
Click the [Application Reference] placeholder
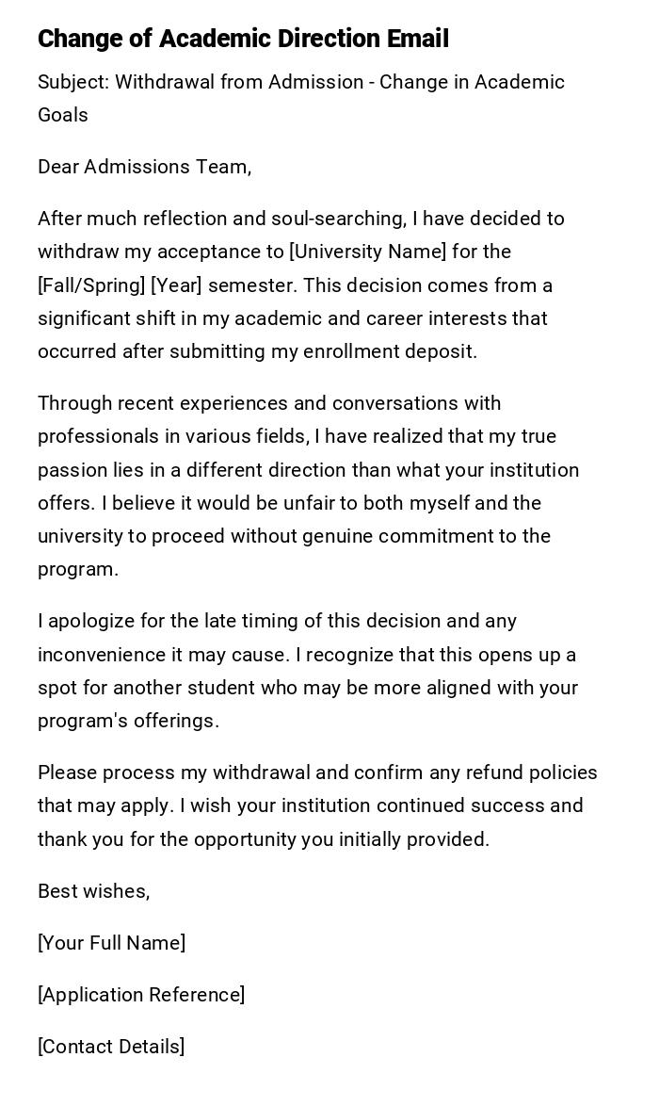pyautogui.click(x=141, y=995)
